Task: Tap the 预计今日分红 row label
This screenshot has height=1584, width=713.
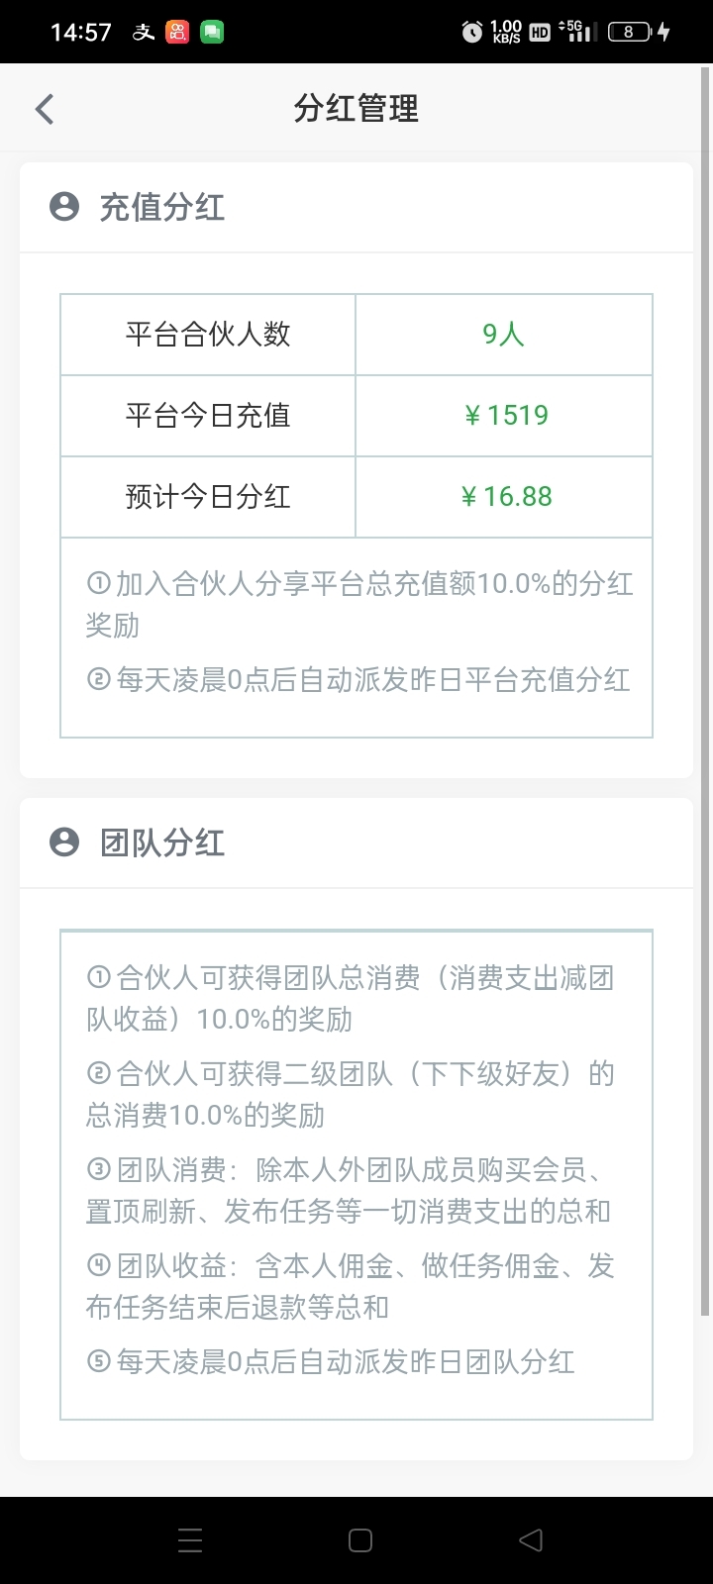Action: pos(208,497)
